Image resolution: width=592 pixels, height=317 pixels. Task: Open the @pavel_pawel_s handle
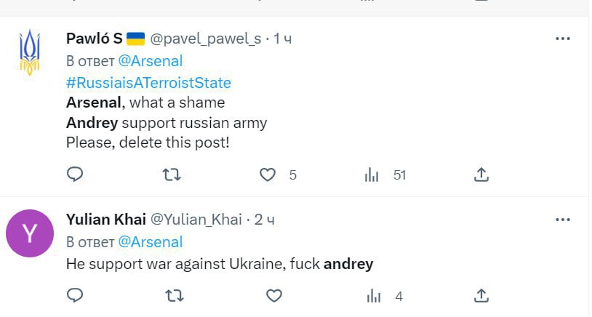pos(206,39)
